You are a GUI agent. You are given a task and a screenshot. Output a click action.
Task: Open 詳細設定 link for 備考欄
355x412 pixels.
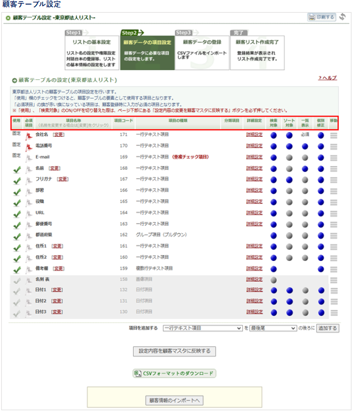click(x=254, y=268)
